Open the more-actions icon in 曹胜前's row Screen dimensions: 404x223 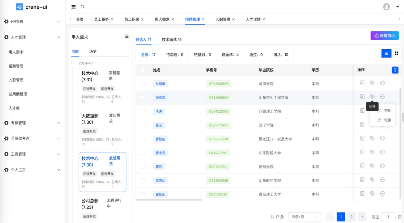(383, 138)
